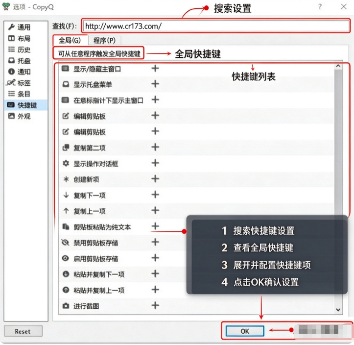Click the shortcut list scrollbar up arrow
354x345 pixels.
click(338, 66)
